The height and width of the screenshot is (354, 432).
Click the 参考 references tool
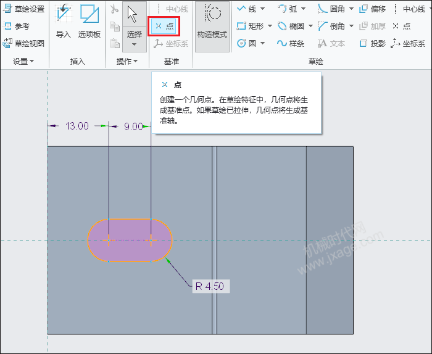click(x=17, y=26)
